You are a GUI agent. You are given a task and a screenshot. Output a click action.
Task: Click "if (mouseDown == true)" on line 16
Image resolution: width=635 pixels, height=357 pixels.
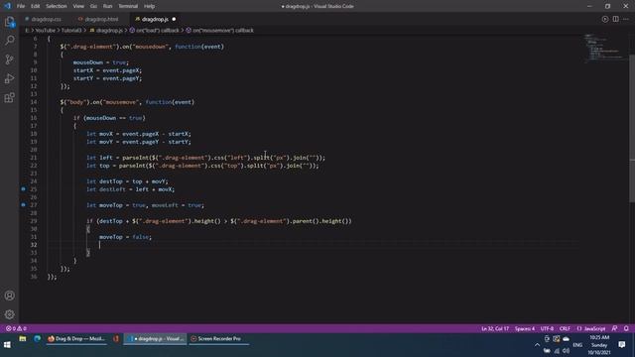pos(109,118)
